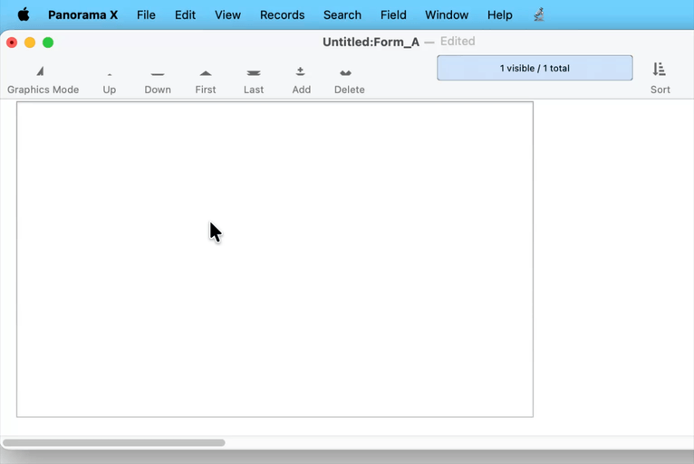Click the Sort toolbar icon
This screenshot has width=694, height=464.
pyautogui.click(x=660, y=71)
